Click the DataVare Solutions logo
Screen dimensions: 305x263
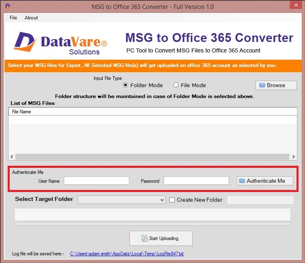pos(60,43)
